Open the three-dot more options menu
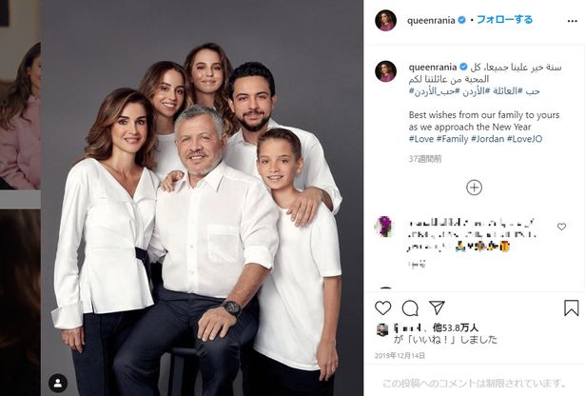585x396 pixels. [x=573, y=21]
